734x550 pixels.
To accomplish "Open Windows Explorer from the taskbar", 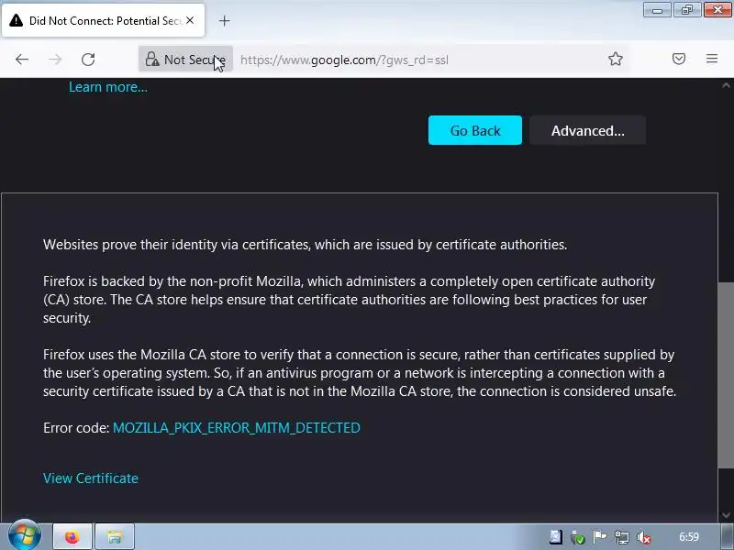I will (115, 537).
